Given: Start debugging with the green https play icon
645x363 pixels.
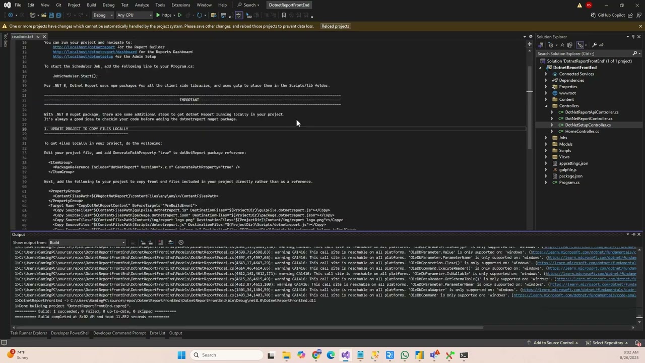Looking at the screenshot, I should click(x=158, y=15).
